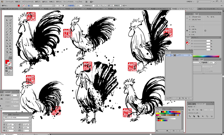Hide レイヤー 1 with the eye icon
Image resolution: width=224 pixels, height=135 pixels.
[x=167, y=55]
